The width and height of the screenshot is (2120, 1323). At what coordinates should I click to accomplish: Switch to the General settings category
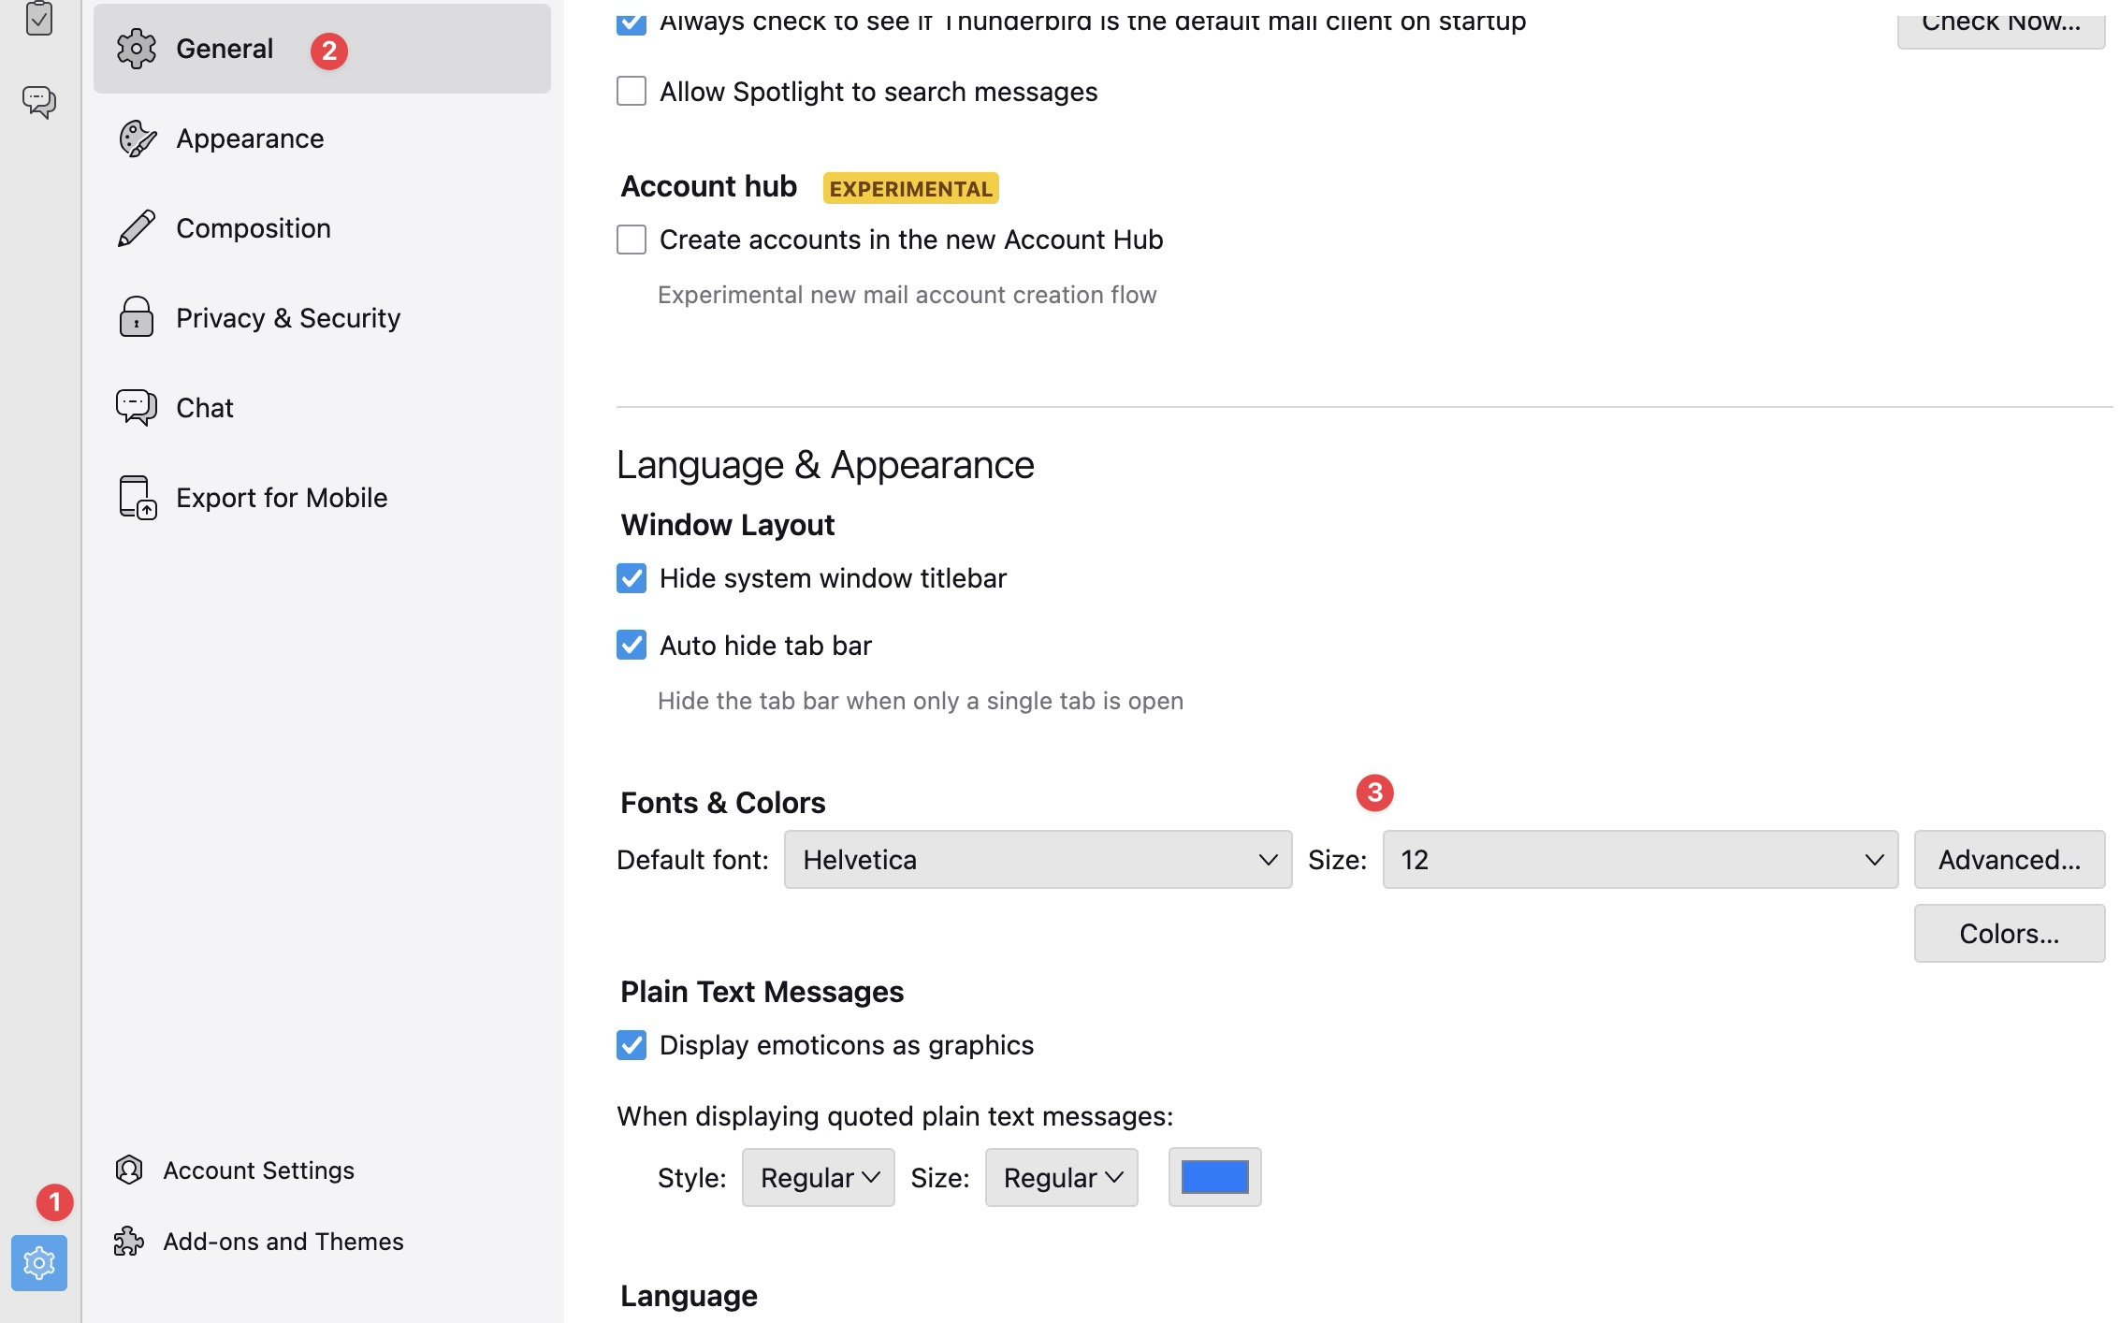[x=225, y=49]
